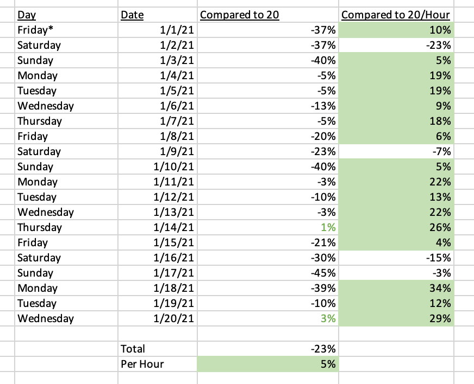Select the date cell 1/2/21
This screenshot has height=384, width=474.
[158, 45]
